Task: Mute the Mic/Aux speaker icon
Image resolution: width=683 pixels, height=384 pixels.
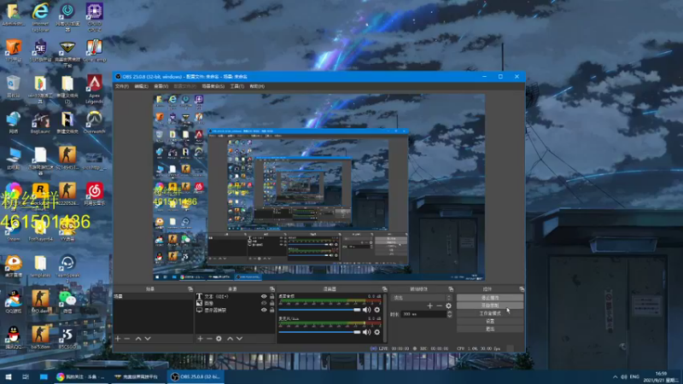Action: (x=367, y=332)
